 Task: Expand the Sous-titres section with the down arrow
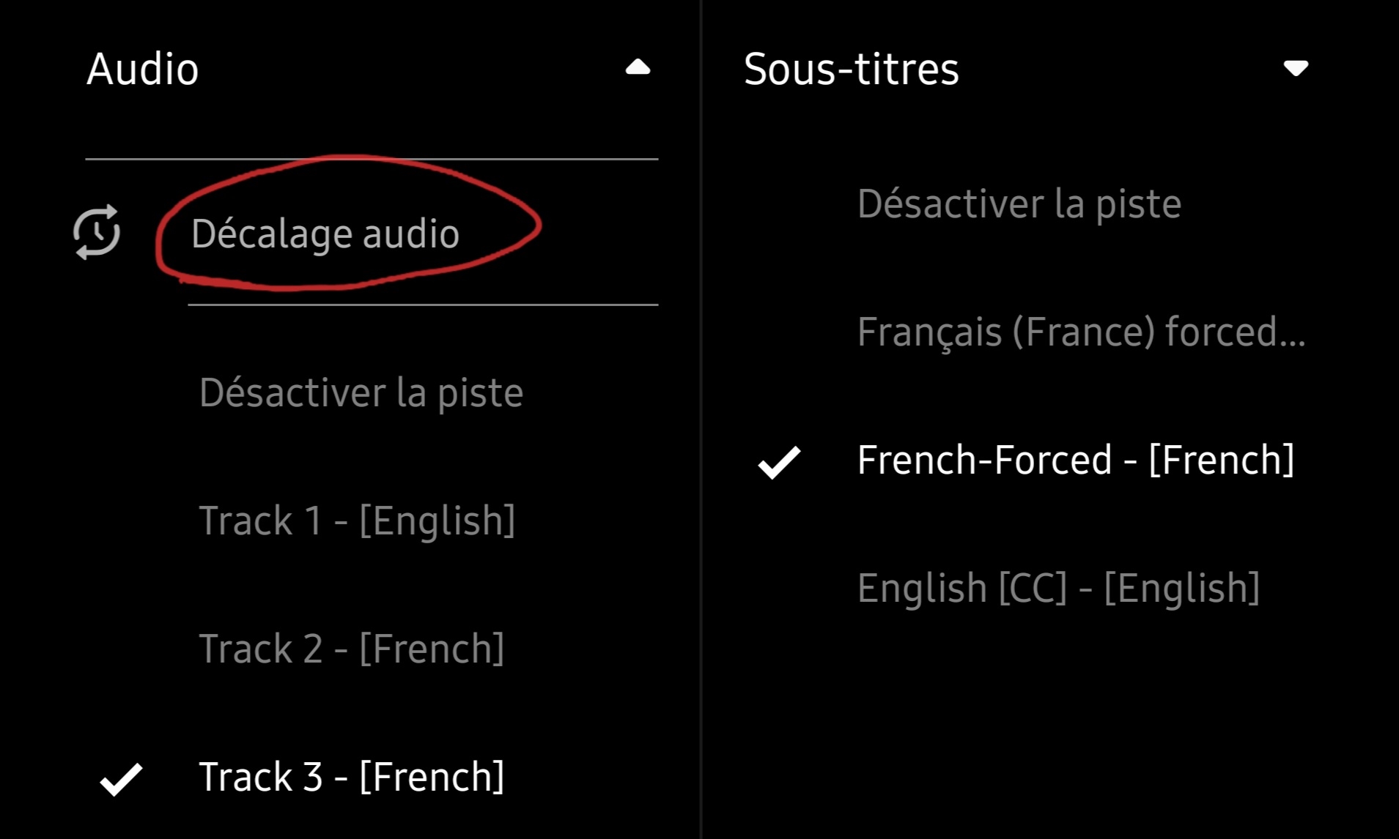tap(1296, 68)
